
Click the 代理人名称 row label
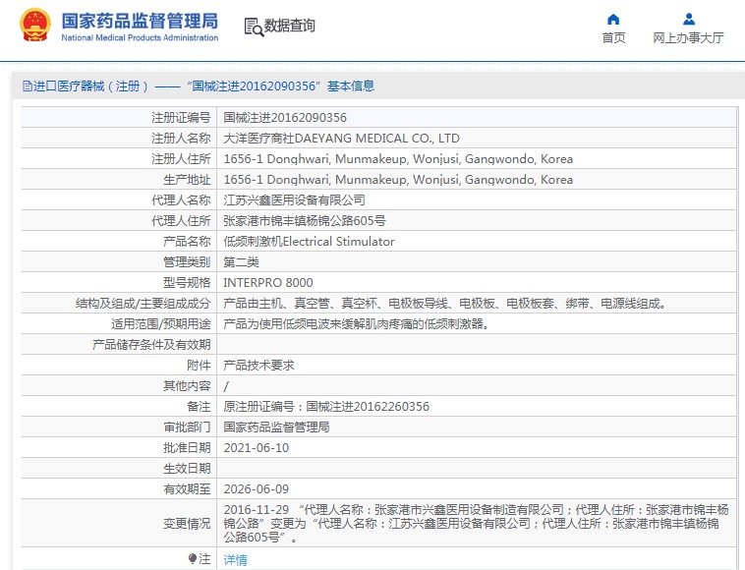point(181,199)
